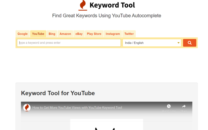Screen dimensions: 208x130
Task: Click the Find Great Keywords tagline
Action: point(106,16)
